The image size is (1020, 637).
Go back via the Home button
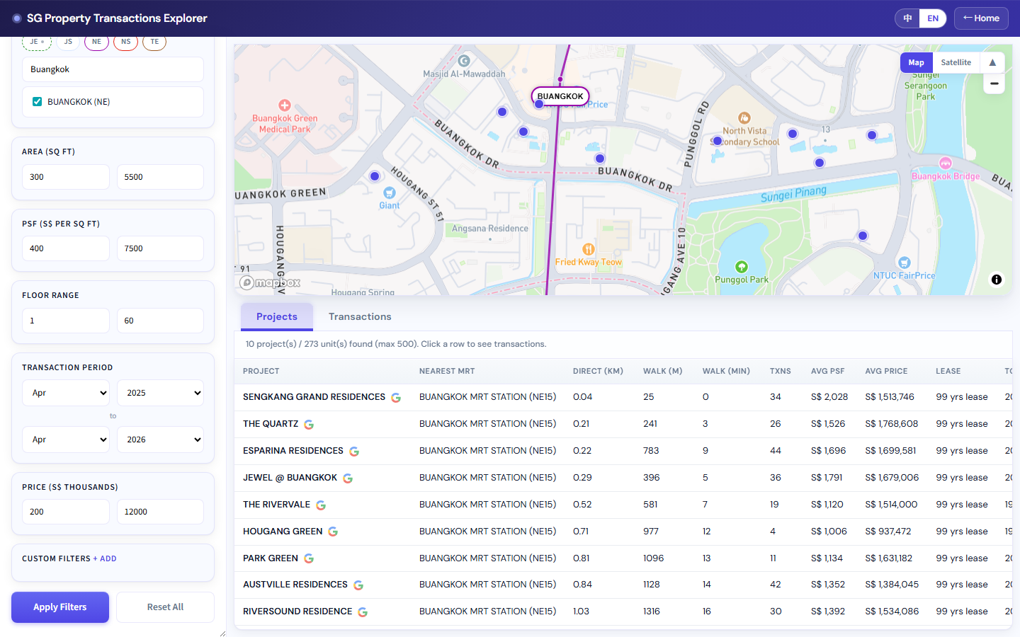click(981, 18)
